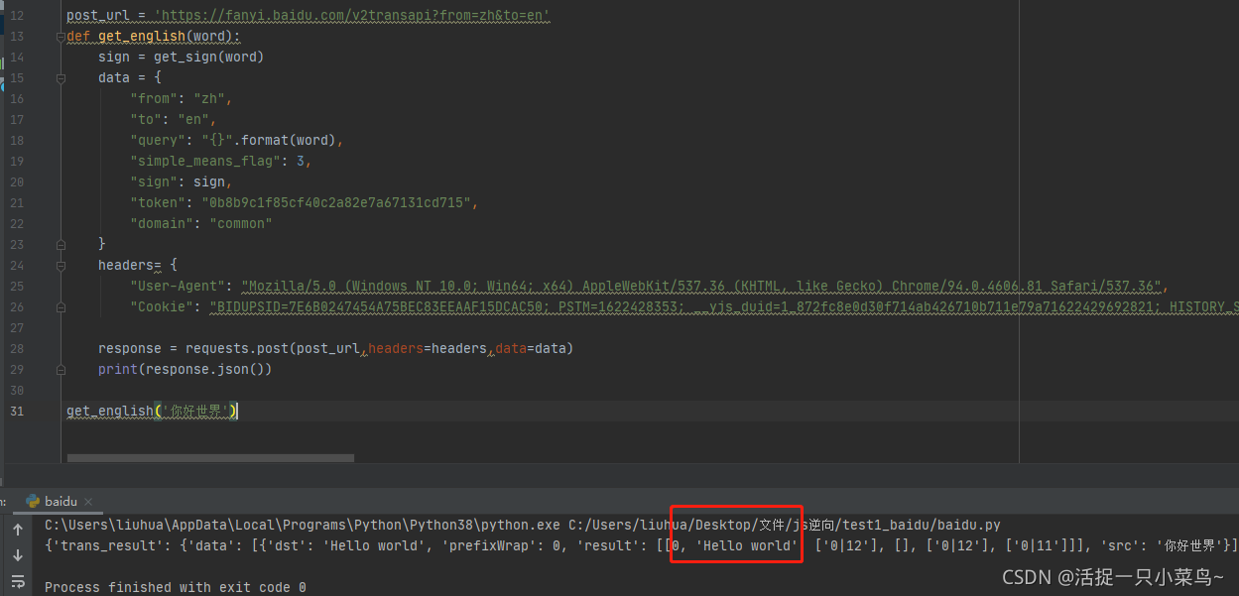Click the Python icon on baidu run tab
This screenshot has width=1239, height=596.
pyautogui.click(x=33, y=502)
